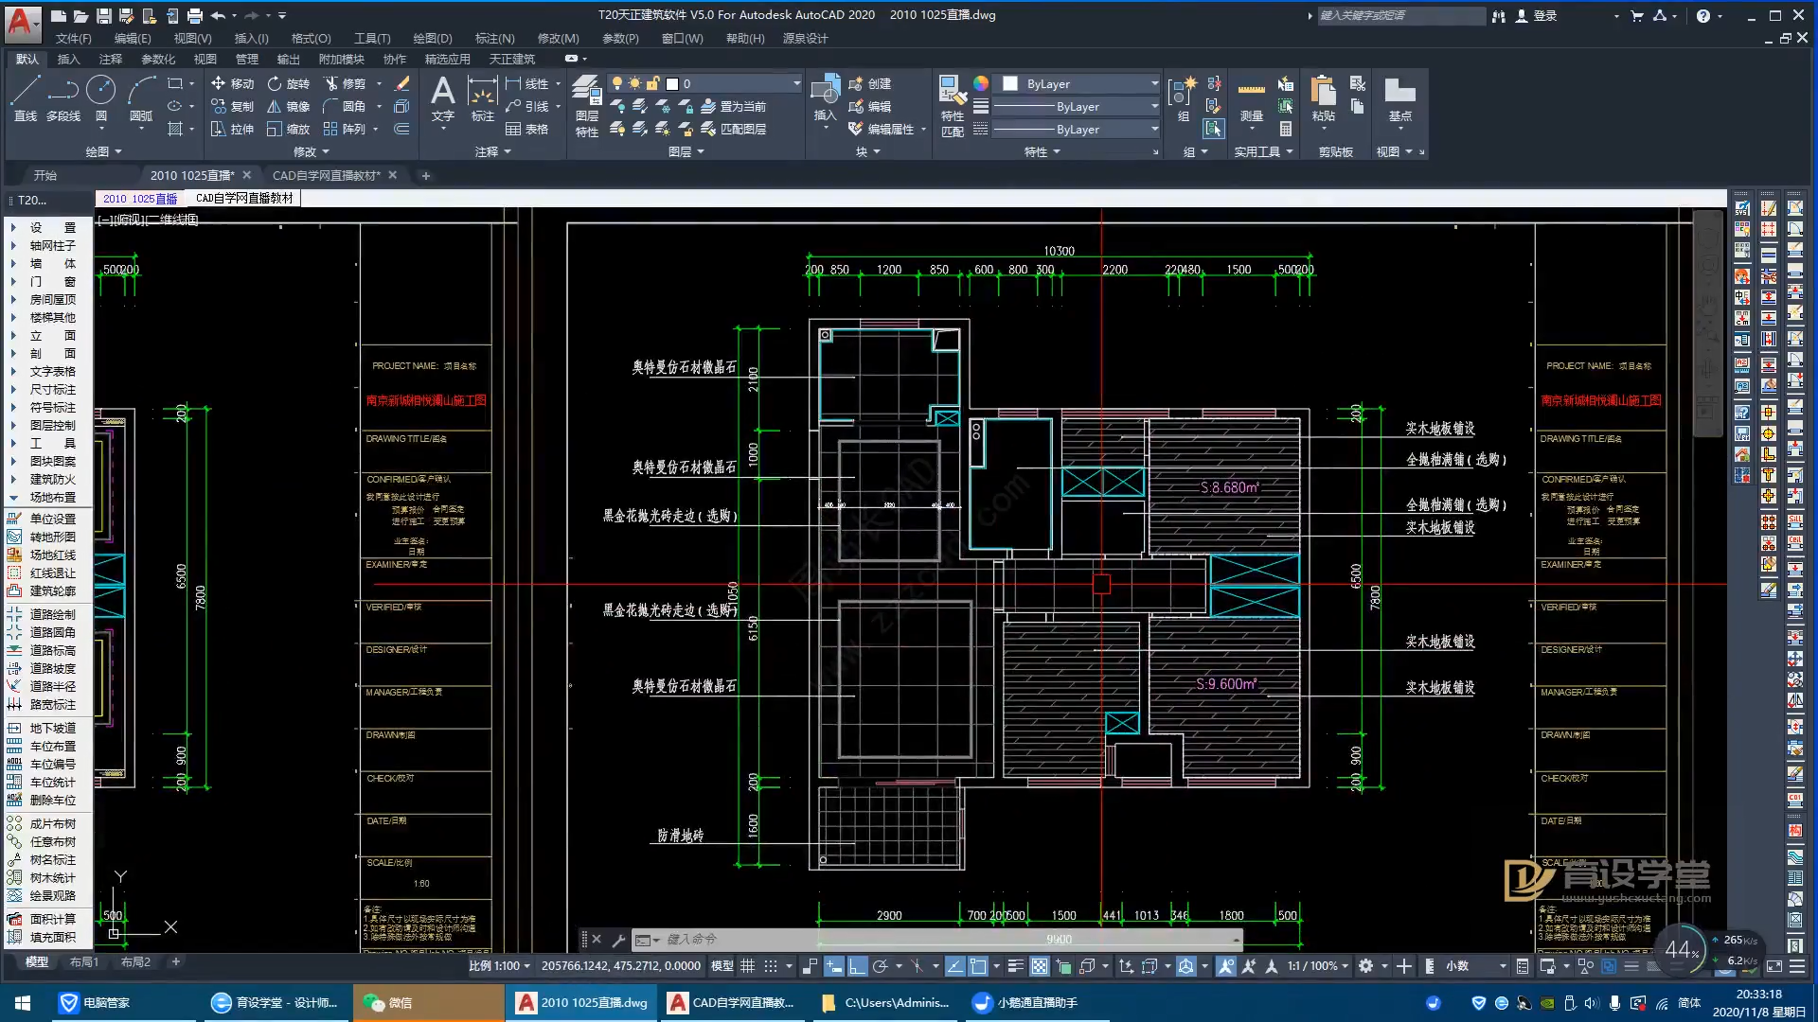
Task: Click the Mirror (镜像) tool
Action: click(289, 106)
